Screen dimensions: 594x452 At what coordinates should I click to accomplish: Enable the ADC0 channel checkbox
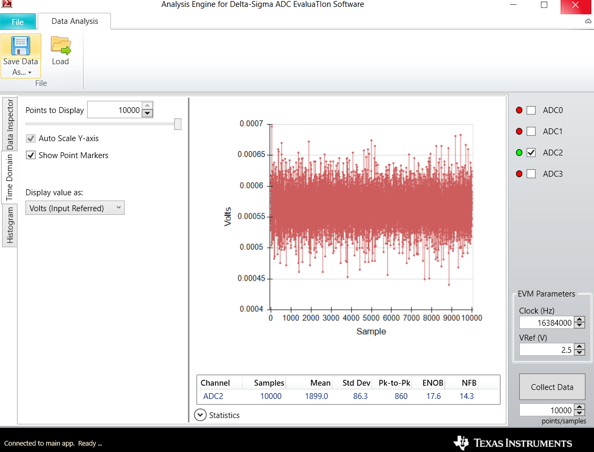531,110
